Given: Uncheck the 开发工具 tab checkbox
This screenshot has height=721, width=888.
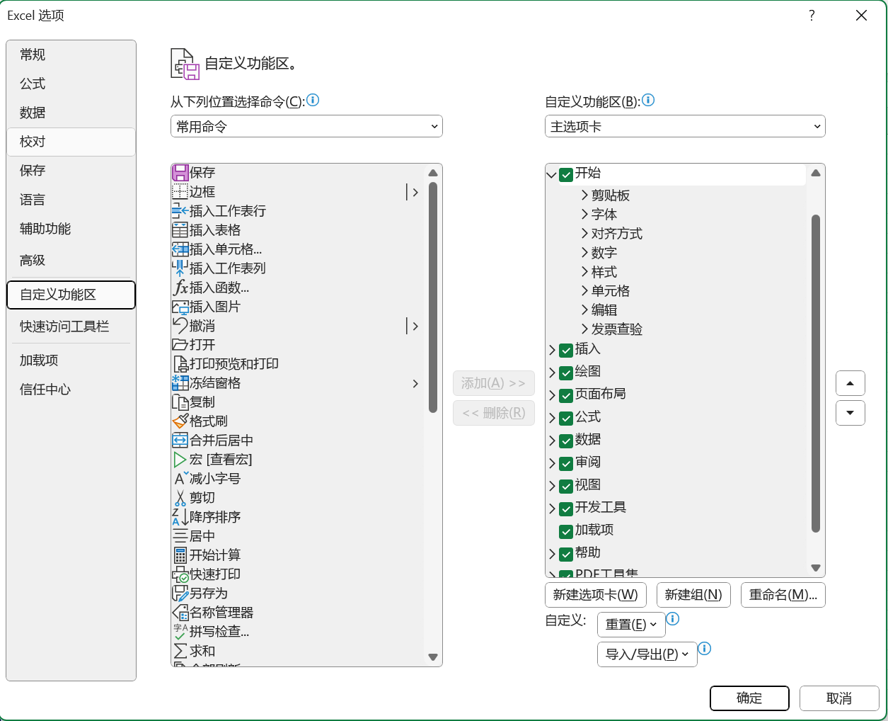Looking at the screenshot, I should 565,509.
